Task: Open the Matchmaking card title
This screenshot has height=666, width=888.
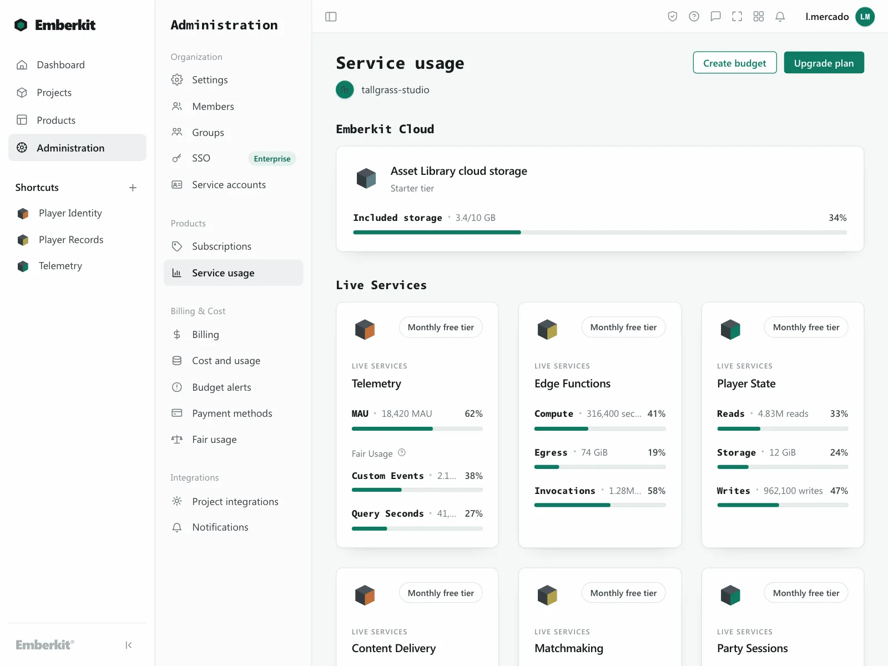Action: click(x=569, y=648)
